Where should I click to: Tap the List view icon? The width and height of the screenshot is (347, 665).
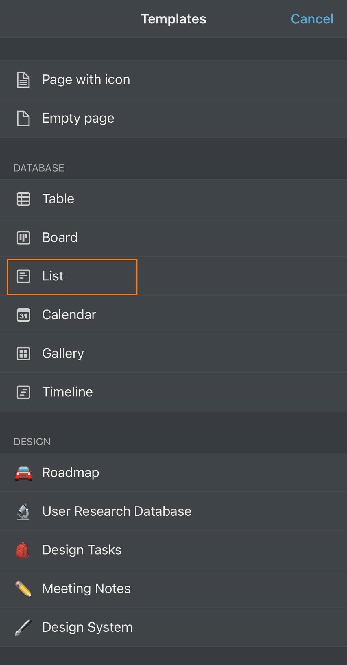[23, 276]
